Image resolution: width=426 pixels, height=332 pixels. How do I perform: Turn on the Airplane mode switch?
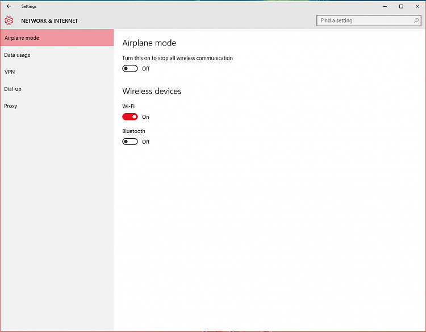coord(130,69)
